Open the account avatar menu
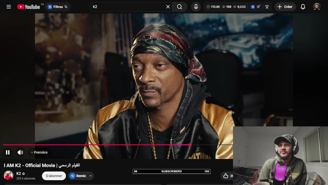 coord(317,7)
